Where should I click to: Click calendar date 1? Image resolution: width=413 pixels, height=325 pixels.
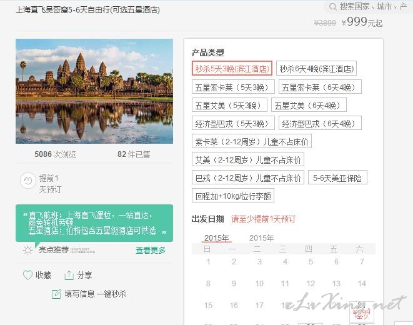tap(208, 261)
